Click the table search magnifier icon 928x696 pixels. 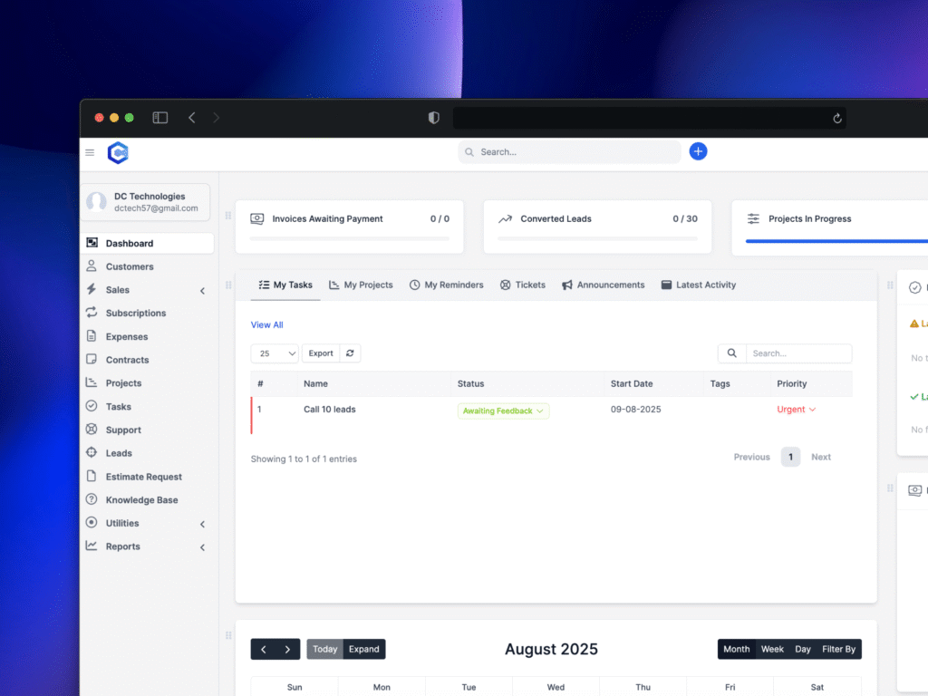click(x=732, y=353)
